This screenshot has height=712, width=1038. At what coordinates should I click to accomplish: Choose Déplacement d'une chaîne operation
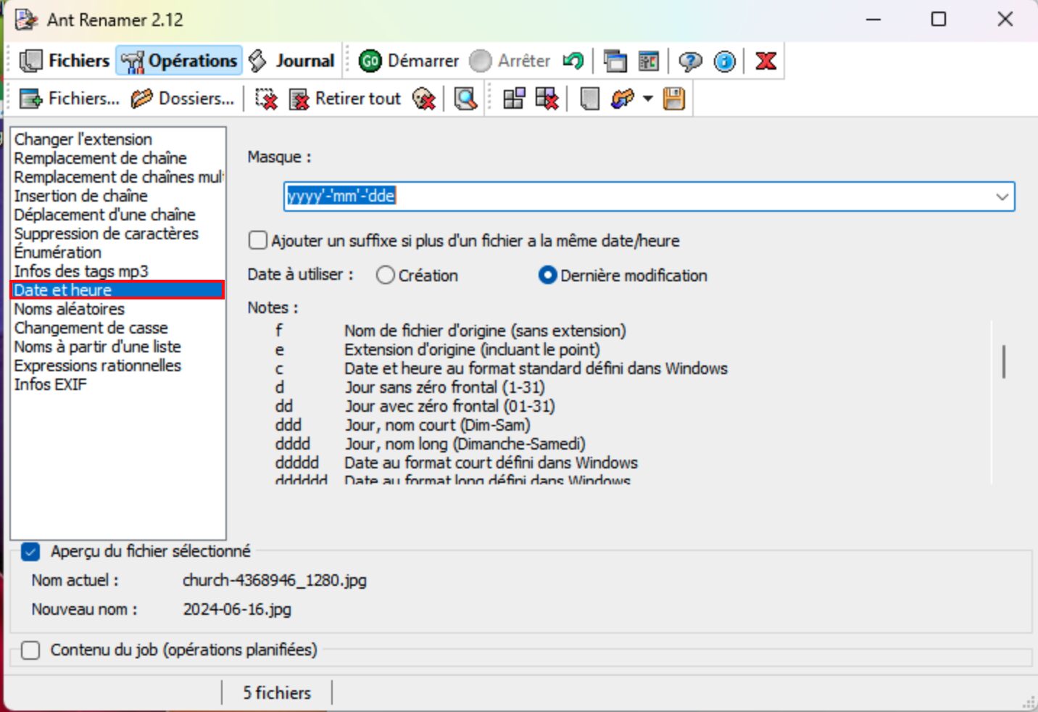(x=104, y=215)
